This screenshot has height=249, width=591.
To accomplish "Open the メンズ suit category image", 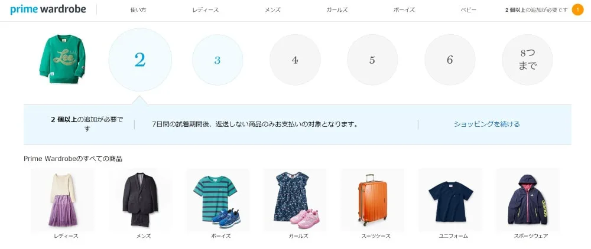I will [x=140, y=199].
